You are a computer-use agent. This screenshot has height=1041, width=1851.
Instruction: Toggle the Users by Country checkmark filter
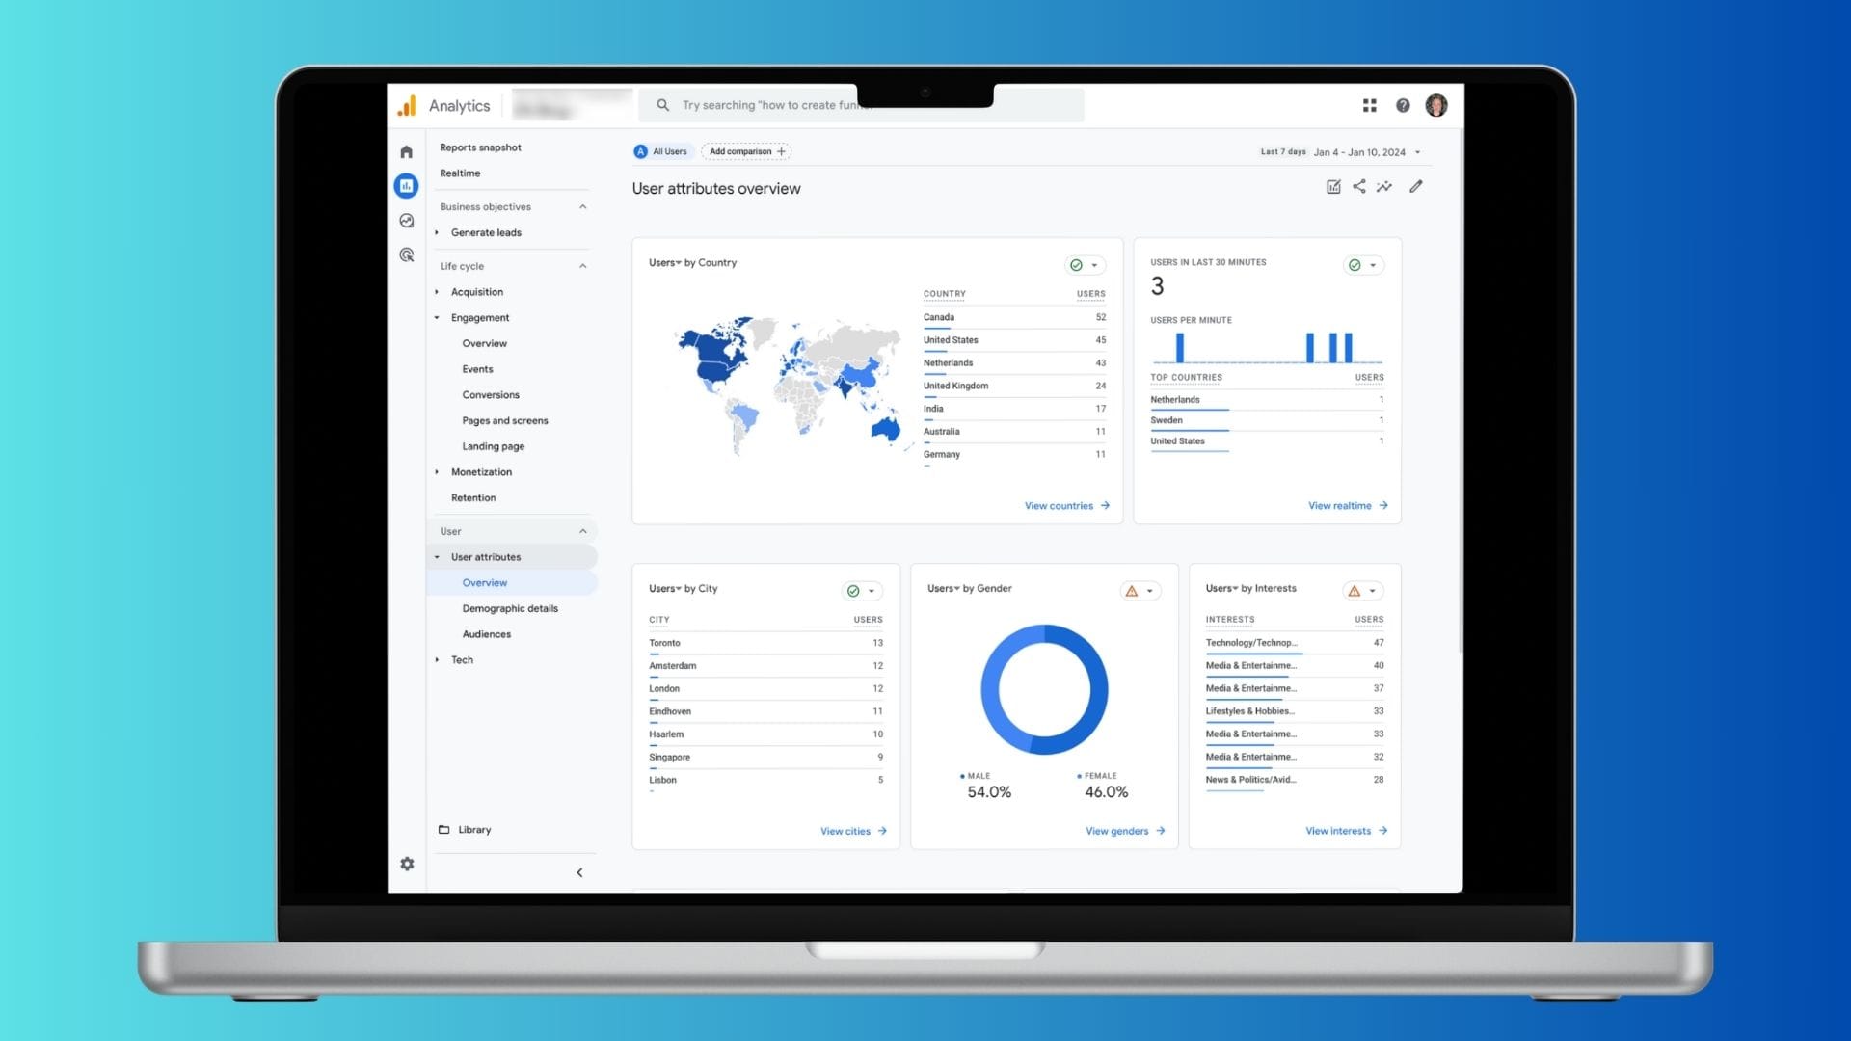[x=1074, y=264]
